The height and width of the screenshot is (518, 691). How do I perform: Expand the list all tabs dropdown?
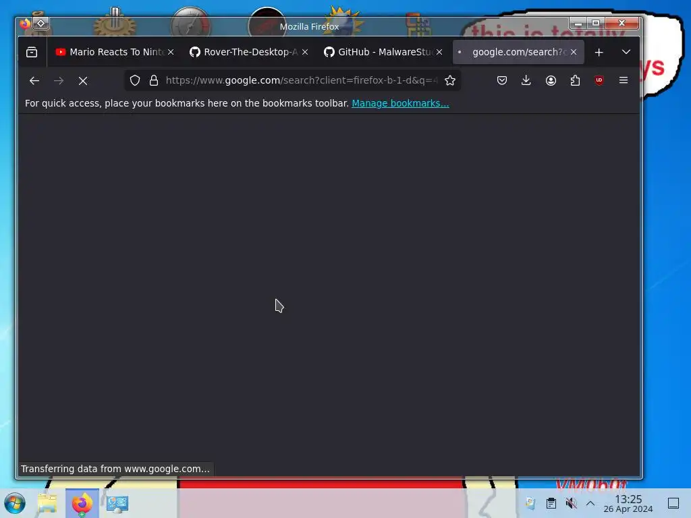[x=626, y=52]
